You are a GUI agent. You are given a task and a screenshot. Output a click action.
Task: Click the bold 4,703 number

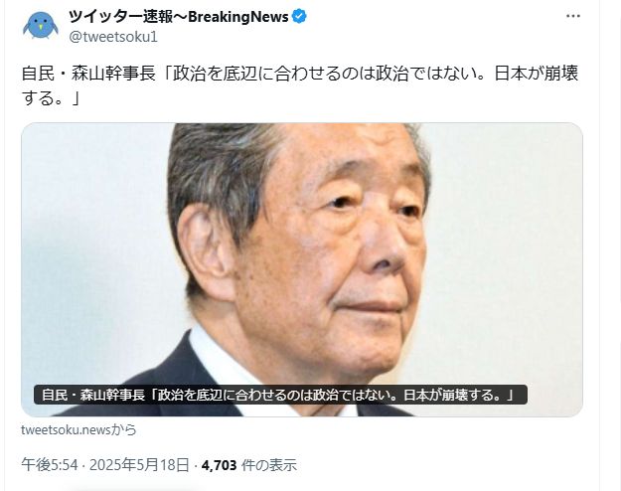[219, 465]
